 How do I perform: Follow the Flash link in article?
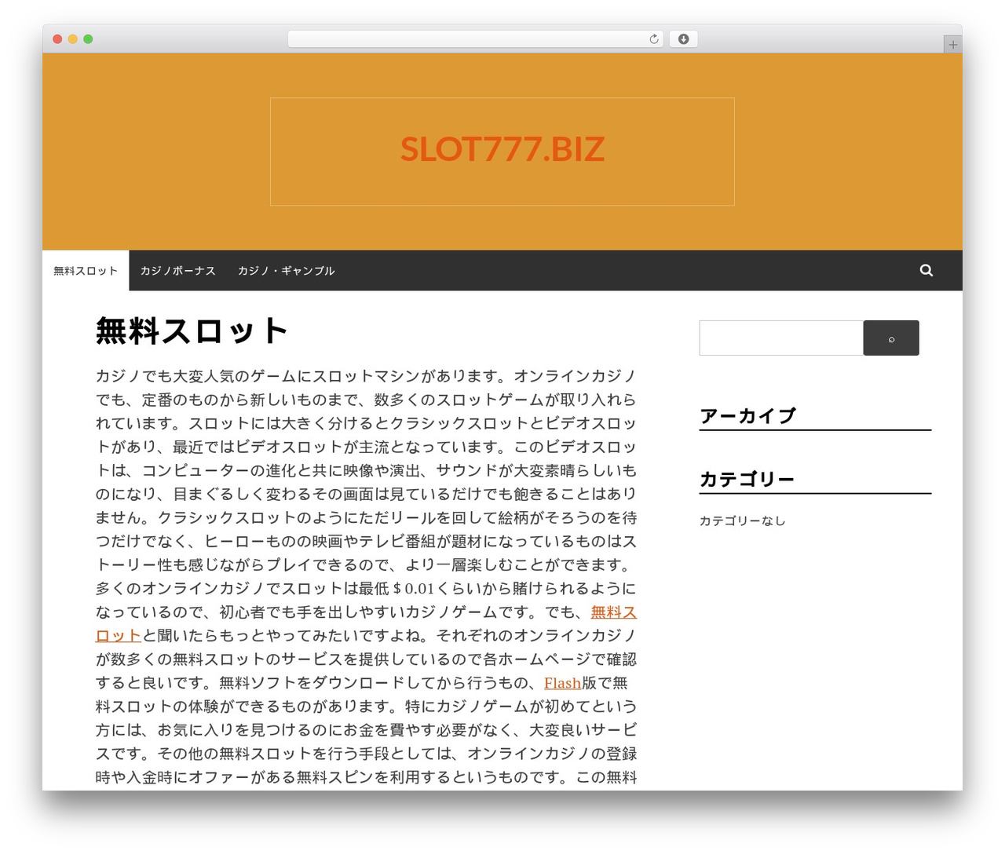[562, 683]
